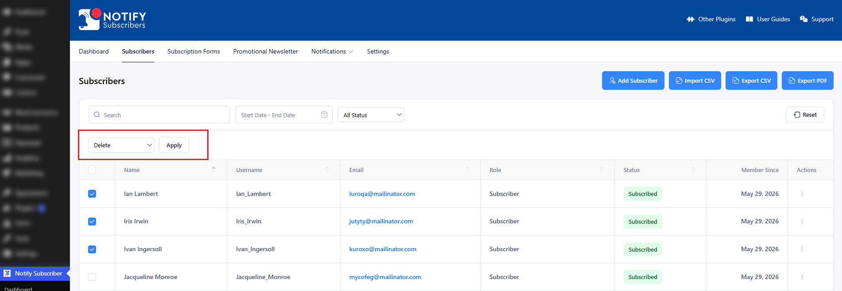Click the Support chat bubbles icon

(804, 19)
